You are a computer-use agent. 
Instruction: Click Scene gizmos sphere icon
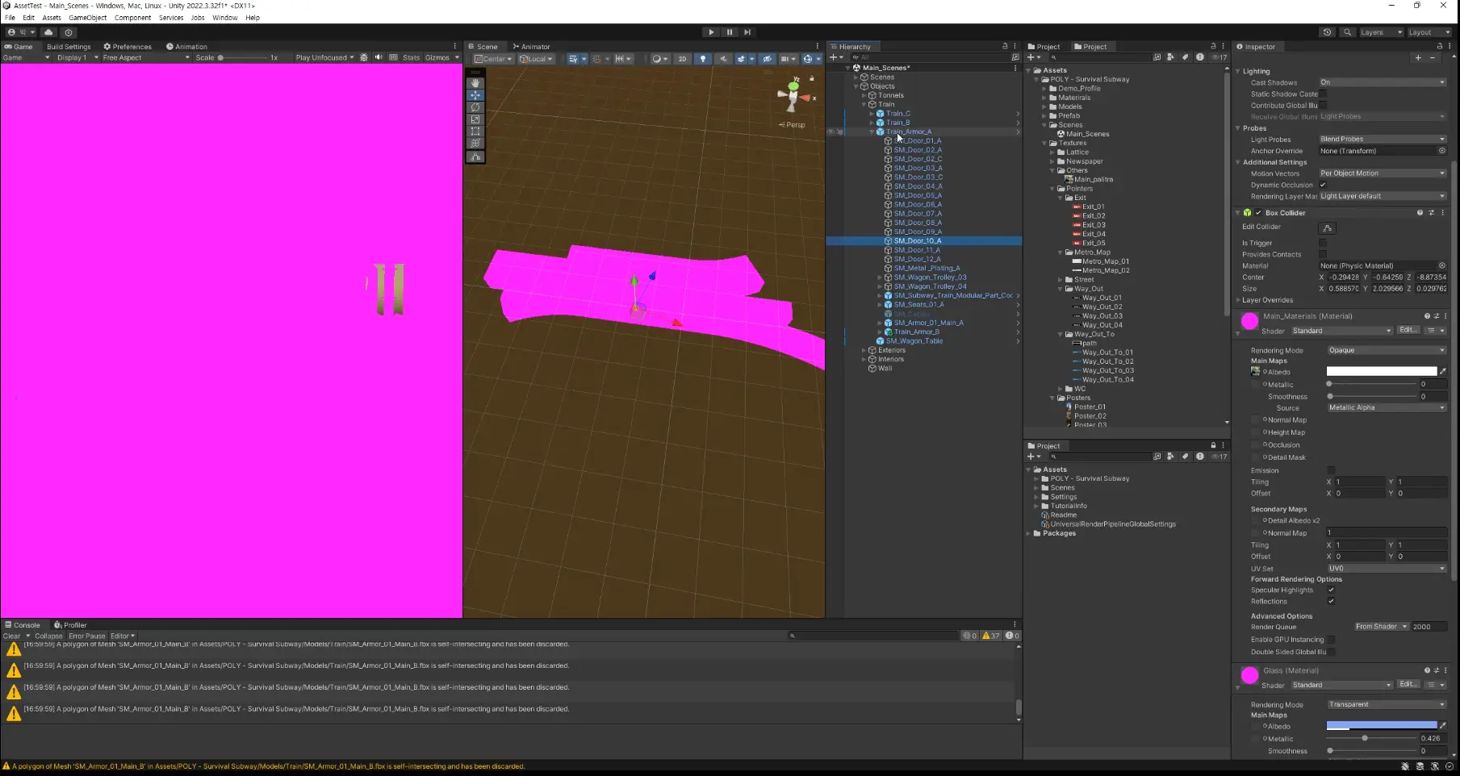coord(807,59)
